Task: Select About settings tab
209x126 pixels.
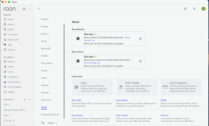Action: (x=44, y=107)
